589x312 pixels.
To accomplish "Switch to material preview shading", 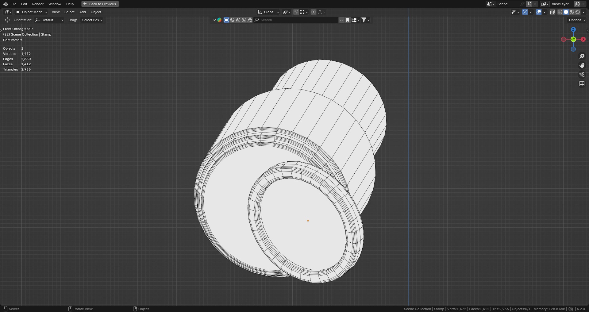I will (572, 12).
